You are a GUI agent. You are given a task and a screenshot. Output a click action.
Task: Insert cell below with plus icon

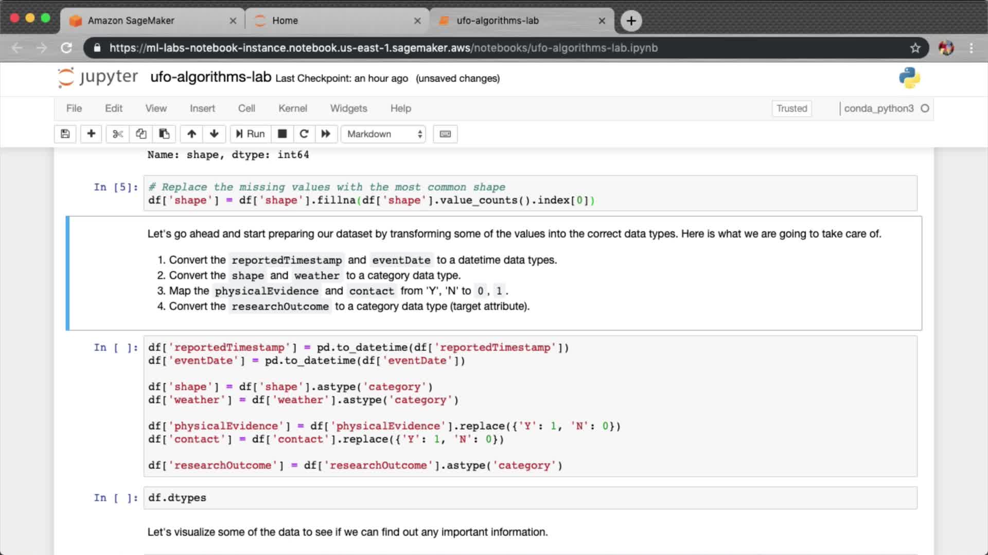click(91, 134)
